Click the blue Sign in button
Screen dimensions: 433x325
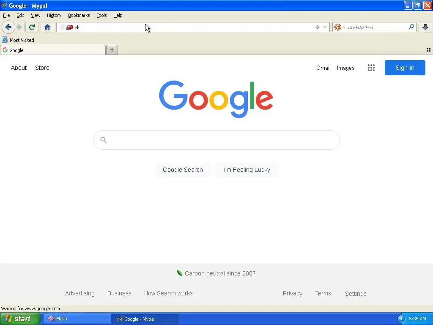point(405,68)
